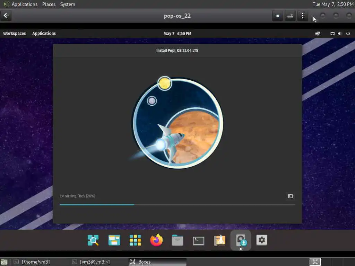Viewport: 355px width, 266px height.
Task: Open Pop!_Shop rocket icon in dock
Action: click(219, 240)
